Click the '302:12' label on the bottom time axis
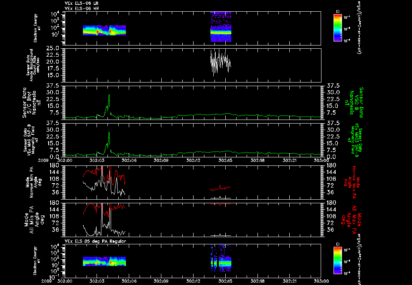This screenshot has width=412, height=285. pos(193,281)
